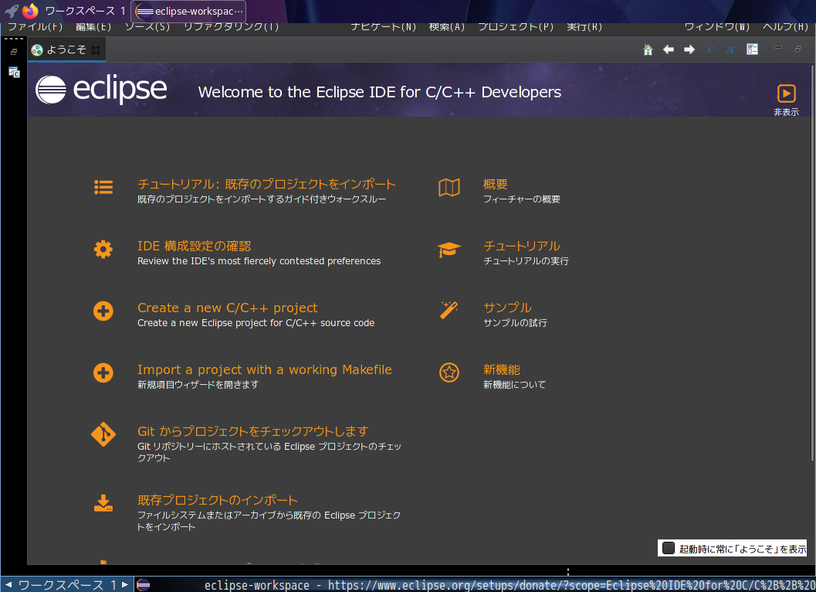Open the 概要 overview link

(496, 184)
